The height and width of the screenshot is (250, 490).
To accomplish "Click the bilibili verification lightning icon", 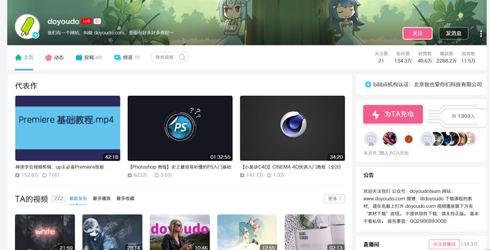I will 368,84.
